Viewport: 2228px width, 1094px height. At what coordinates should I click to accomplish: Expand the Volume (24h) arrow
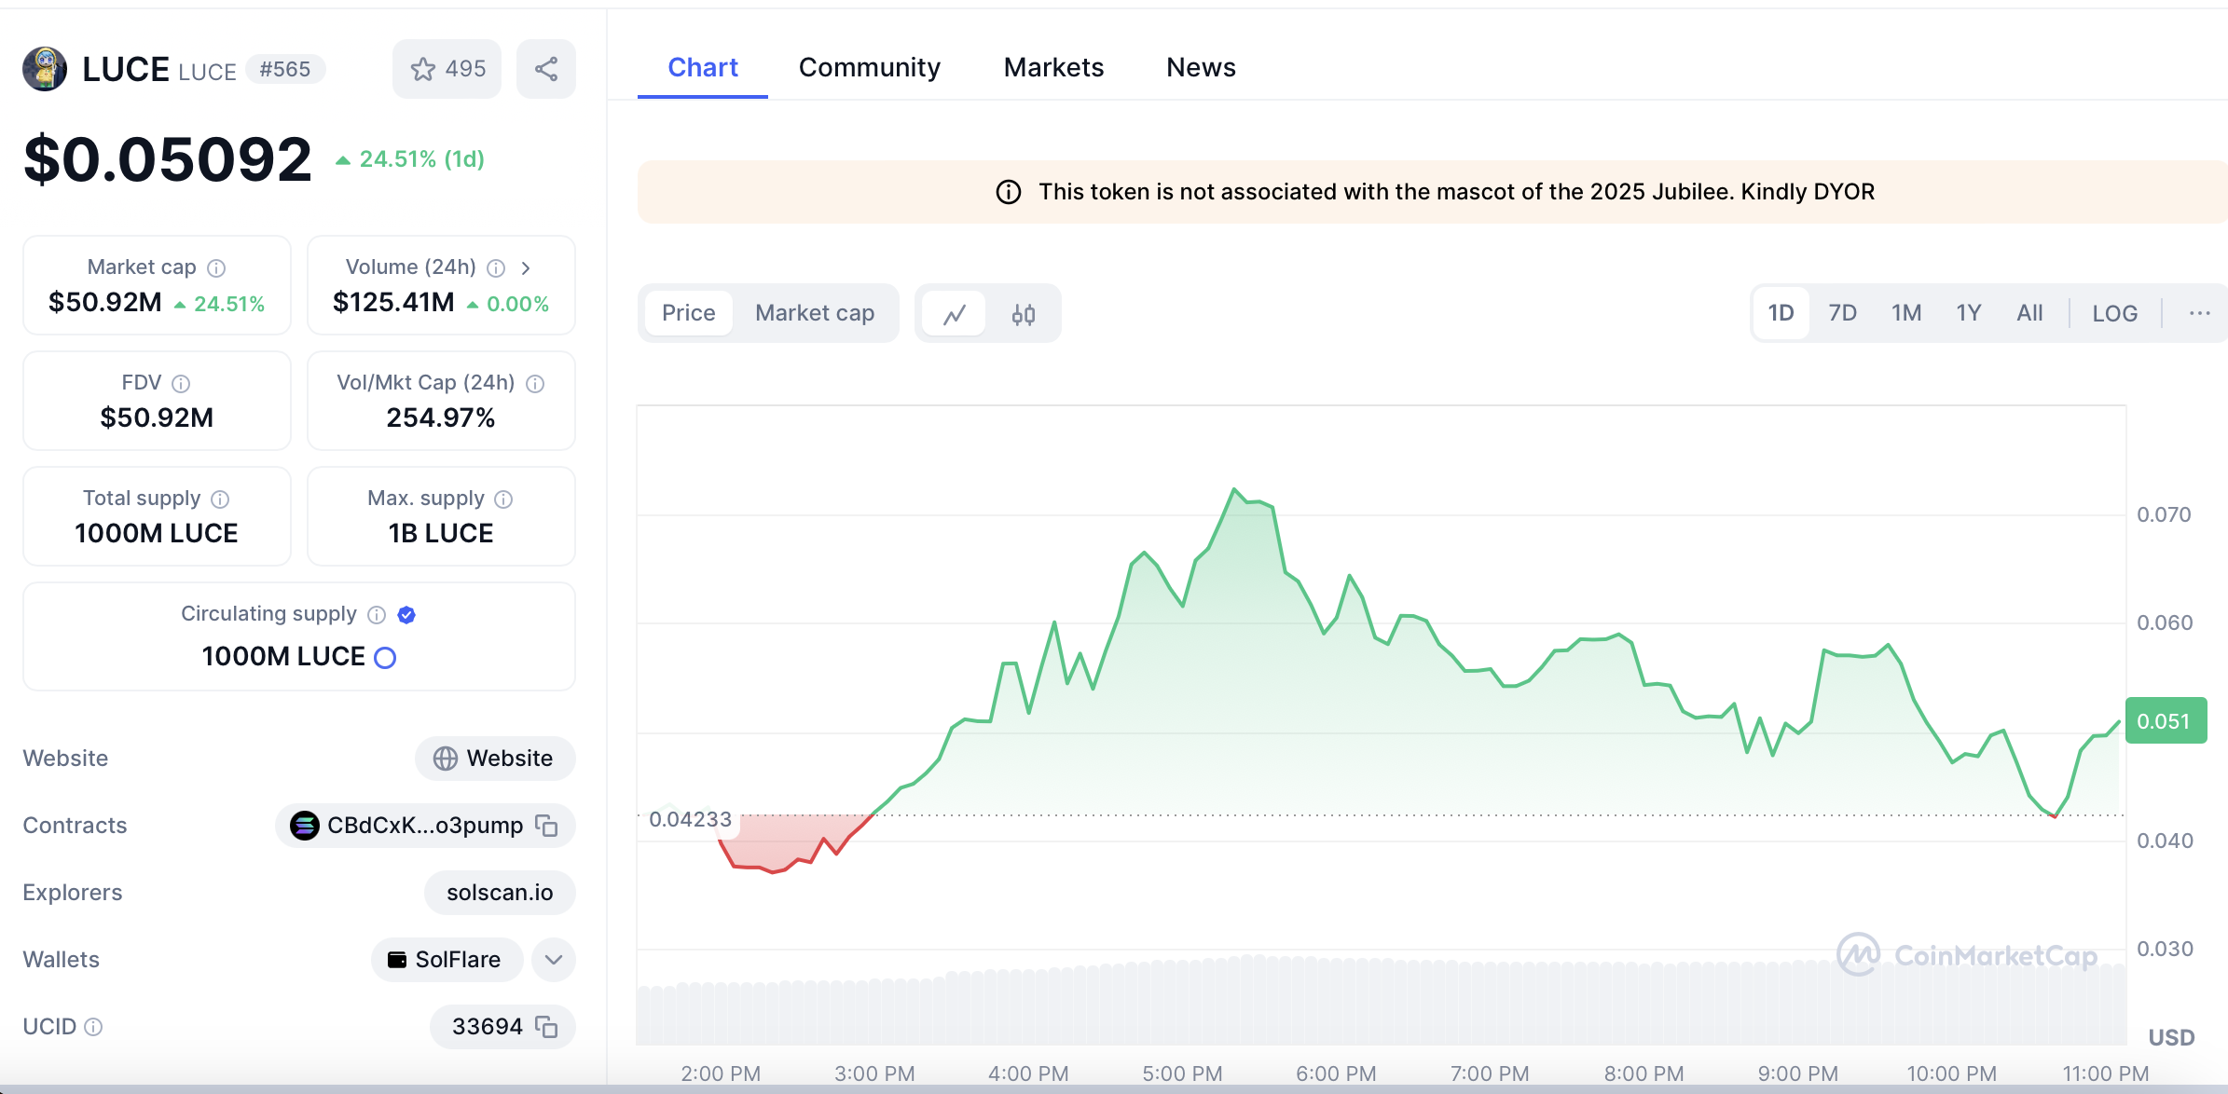[x=526, y=268]
